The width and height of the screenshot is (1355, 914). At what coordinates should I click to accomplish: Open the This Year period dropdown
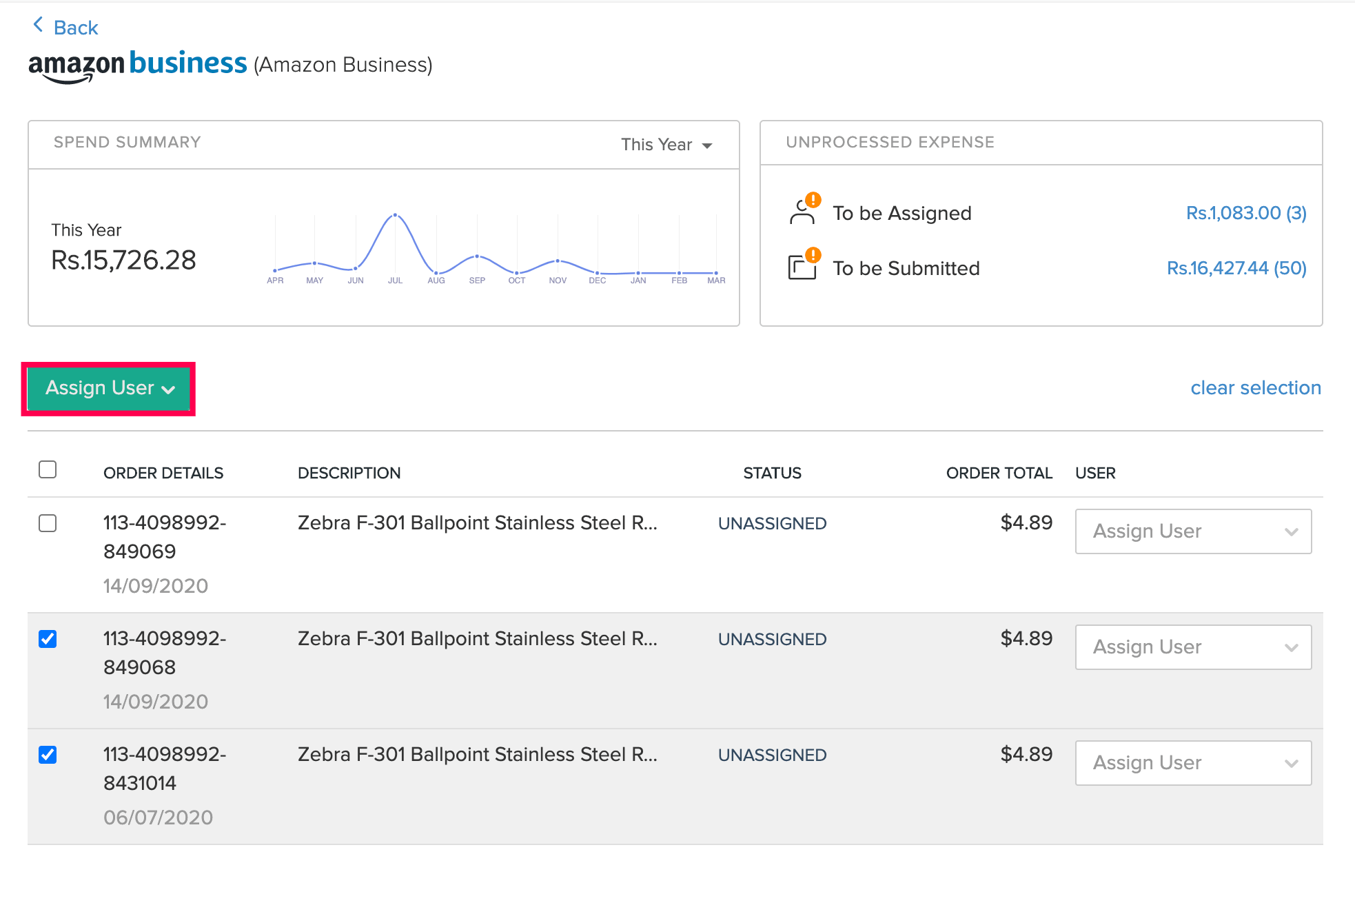(666, 145)
